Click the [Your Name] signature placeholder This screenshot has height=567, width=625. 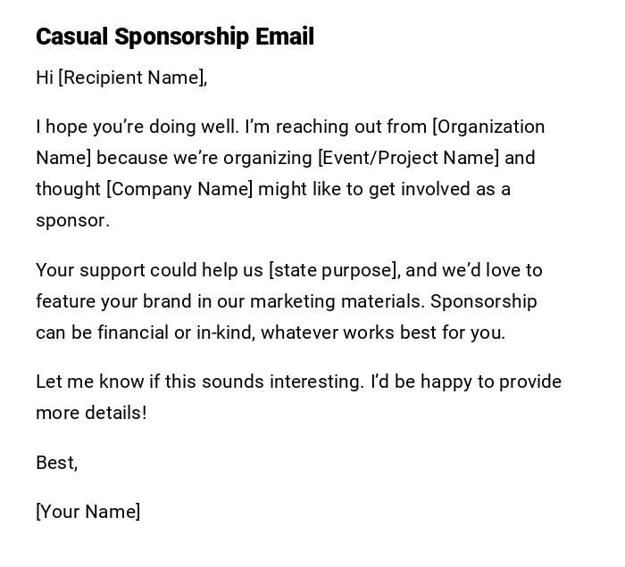[88, 512]
